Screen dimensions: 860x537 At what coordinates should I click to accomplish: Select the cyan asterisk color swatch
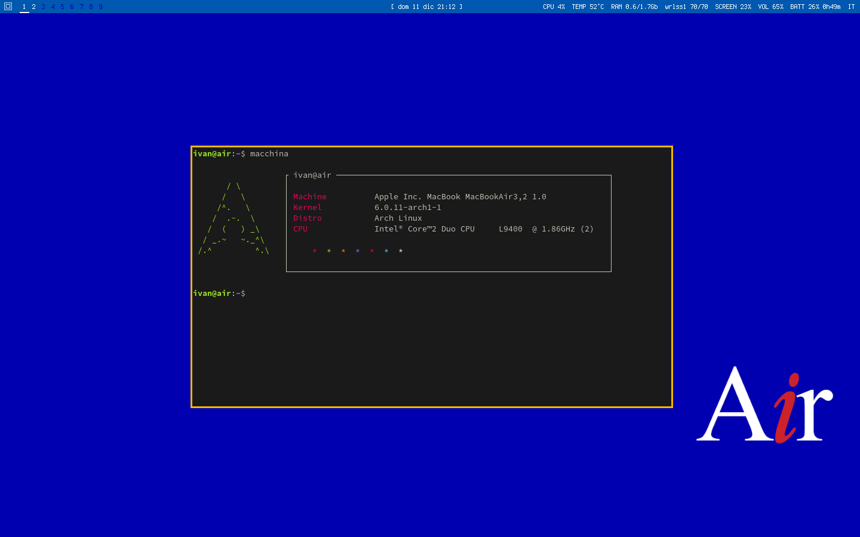point(386,251)
